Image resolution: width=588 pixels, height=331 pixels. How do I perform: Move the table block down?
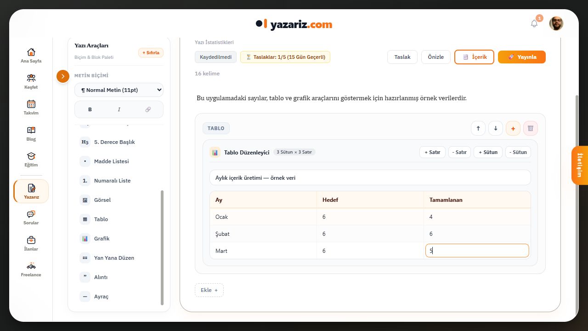[496, 128]
